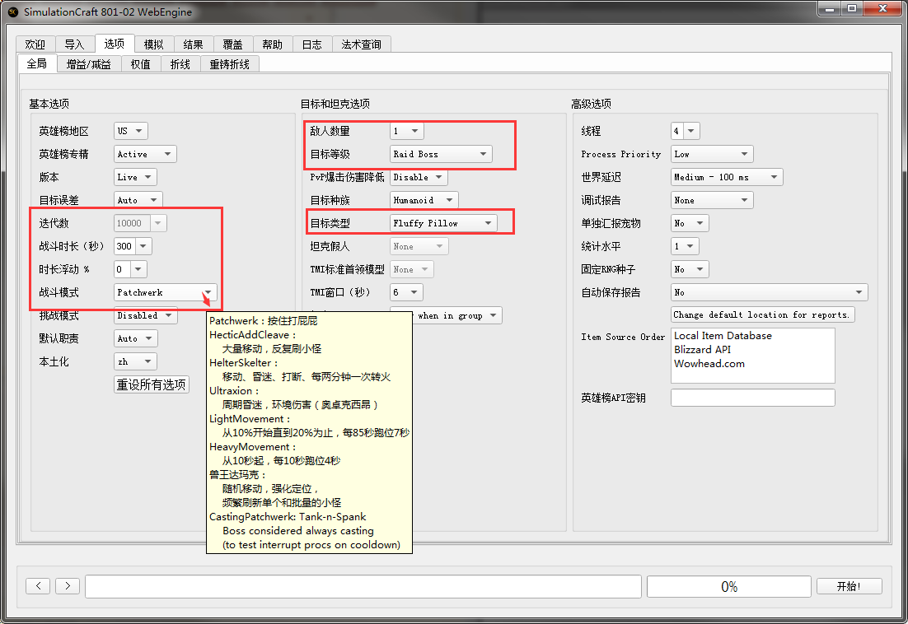
Task: Switch to the 结果 tab
Action: click(194, 44)
